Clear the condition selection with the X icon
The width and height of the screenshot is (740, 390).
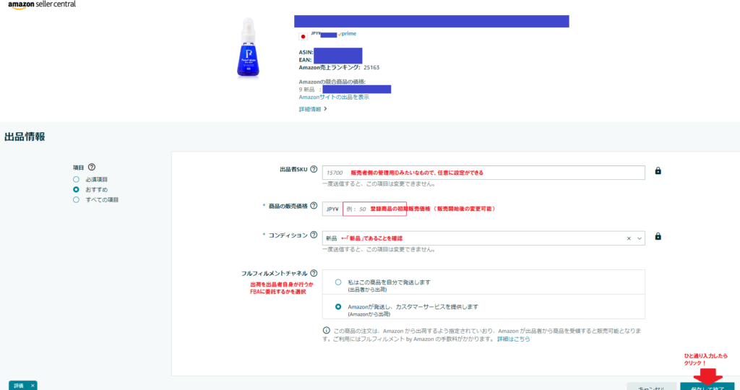point(629,238)
